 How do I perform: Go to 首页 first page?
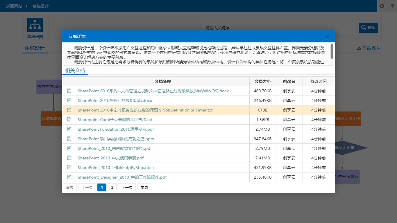pyautogui.click(x=70, y=187)
